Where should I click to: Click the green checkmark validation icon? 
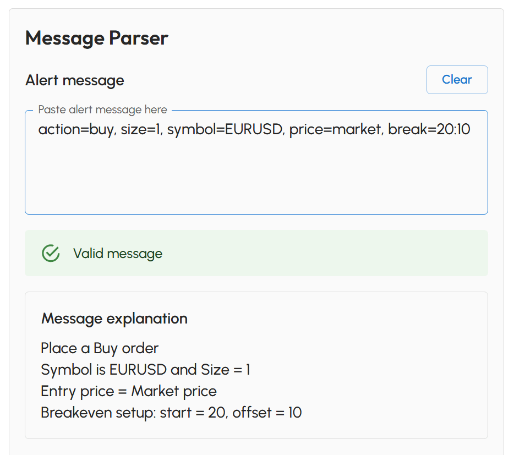(x=50, y=253)
